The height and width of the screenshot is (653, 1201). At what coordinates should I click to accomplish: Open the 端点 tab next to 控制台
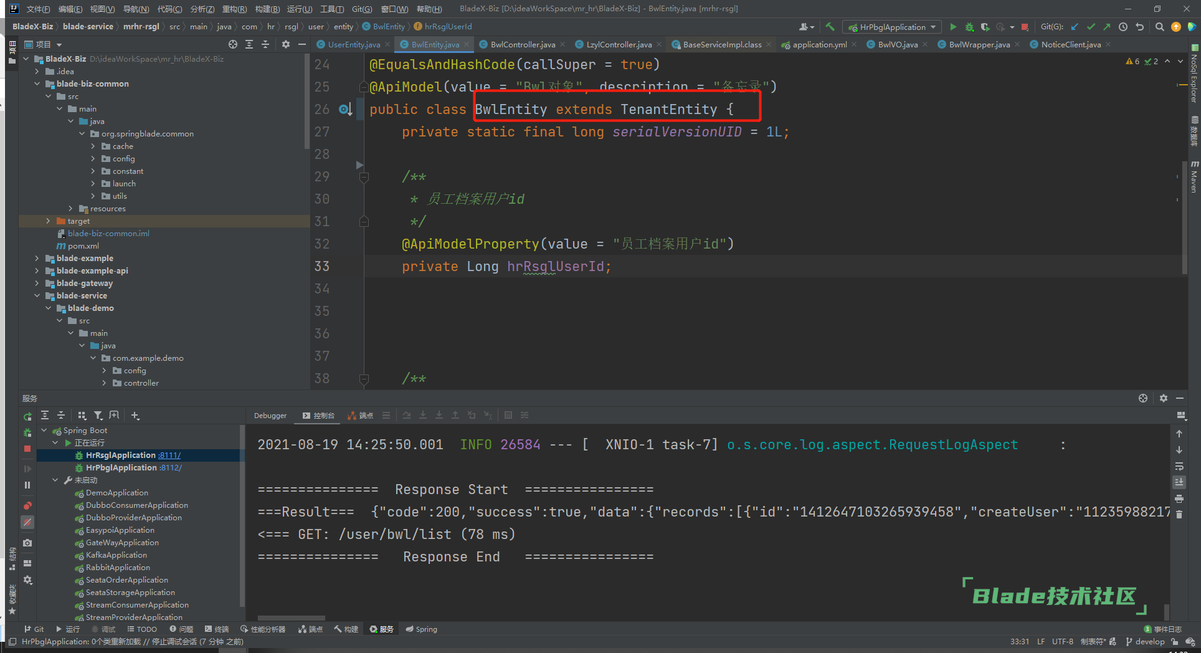pyautogui.click(x=361, y=416)
